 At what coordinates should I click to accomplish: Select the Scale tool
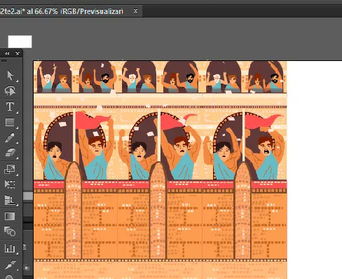pos(10,169)
